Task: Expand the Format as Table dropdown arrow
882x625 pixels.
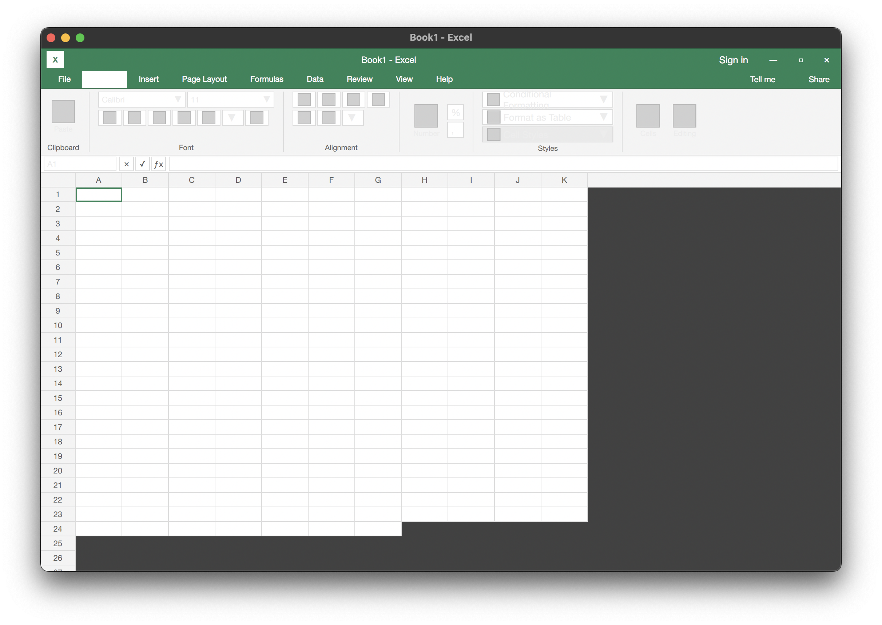Action: pos(604,117)
